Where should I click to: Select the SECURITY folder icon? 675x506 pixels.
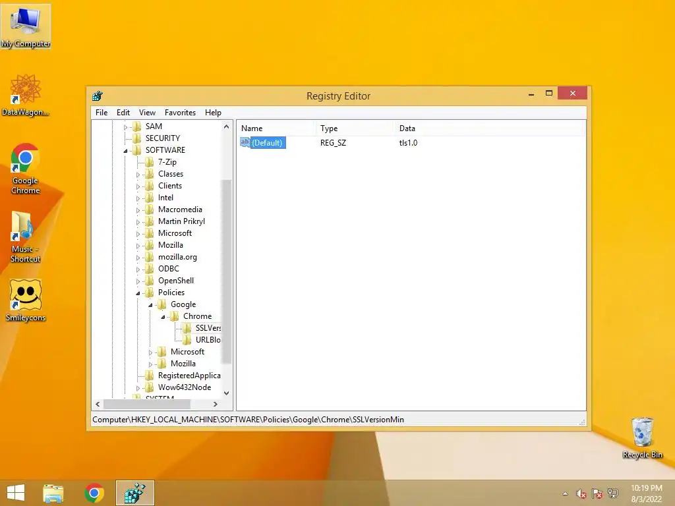[x=137, y=138]
